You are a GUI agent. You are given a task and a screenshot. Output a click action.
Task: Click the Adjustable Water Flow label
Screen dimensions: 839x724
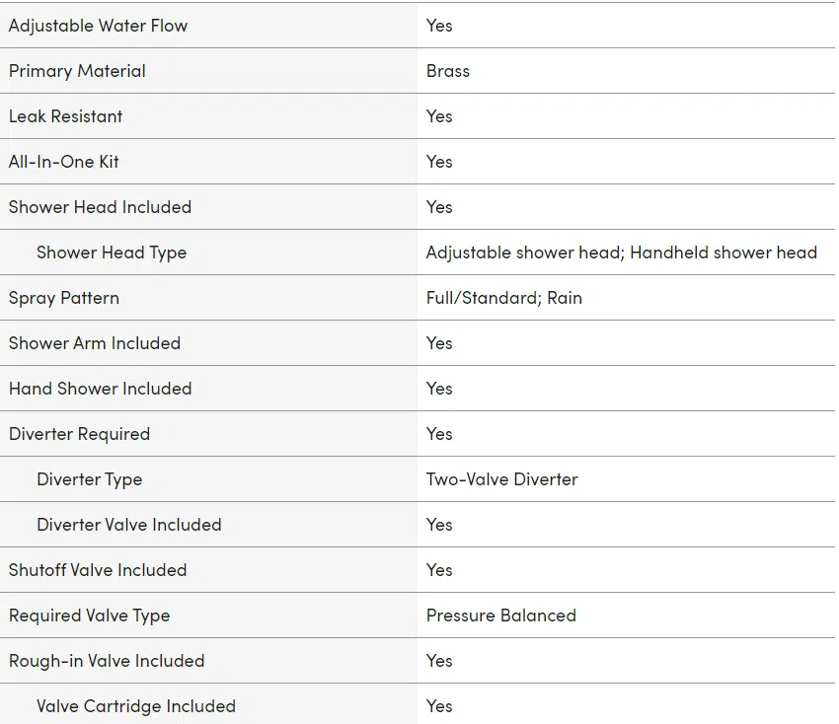(99, 26)
